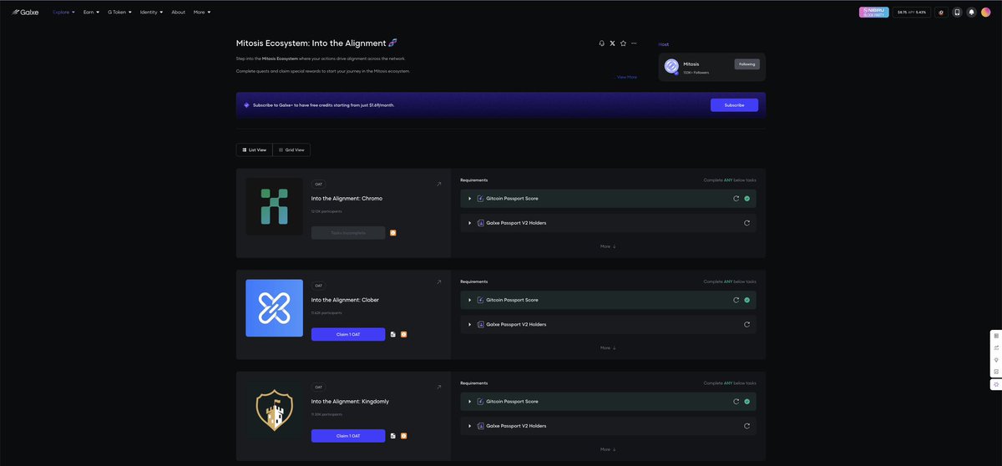Expand Galxe Passport V2 Holders in Chromo card
Image resolution: width=1002 pixels, height=466 pixels.
(x=470, y=223)
